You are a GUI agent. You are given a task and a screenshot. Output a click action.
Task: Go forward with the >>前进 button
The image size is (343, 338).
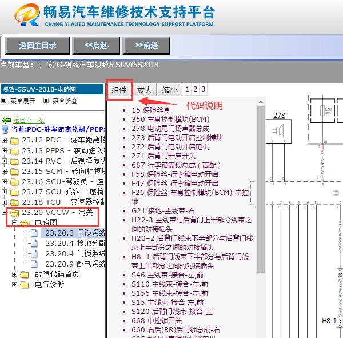coord(146,46)
